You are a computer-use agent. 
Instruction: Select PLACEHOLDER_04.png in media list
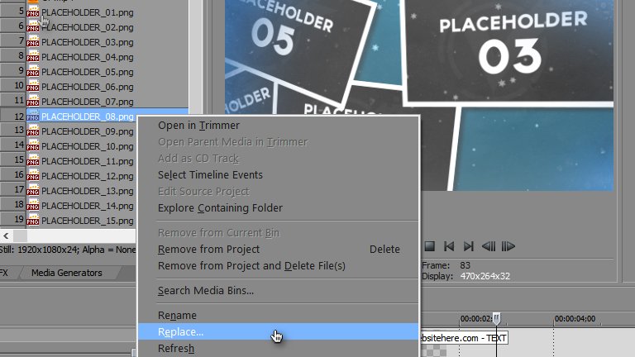(88, 57)
